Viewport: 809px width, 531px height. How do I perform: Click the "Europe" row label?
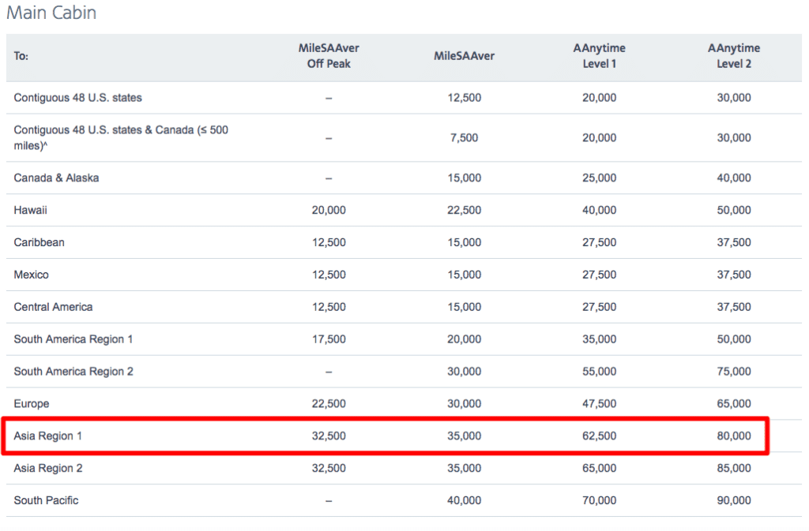pos(32,403)
